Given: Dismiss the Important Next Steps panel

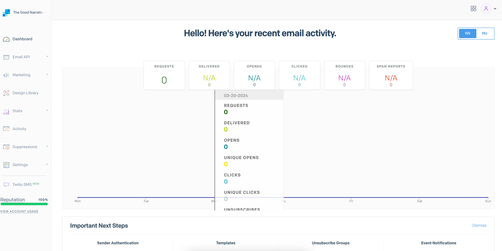Looking at the screenshot, I should click(479, 225).
